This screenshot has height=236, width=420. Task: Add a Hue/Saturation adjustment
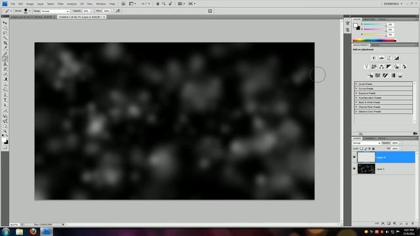(x=374, y=67)
